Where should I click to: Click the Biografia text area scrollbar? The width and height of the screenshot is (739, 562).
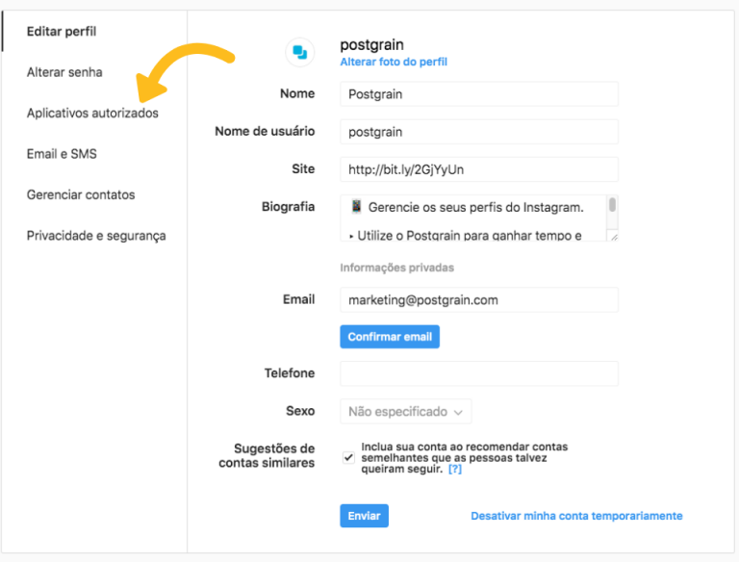click(x=612, y=206)
